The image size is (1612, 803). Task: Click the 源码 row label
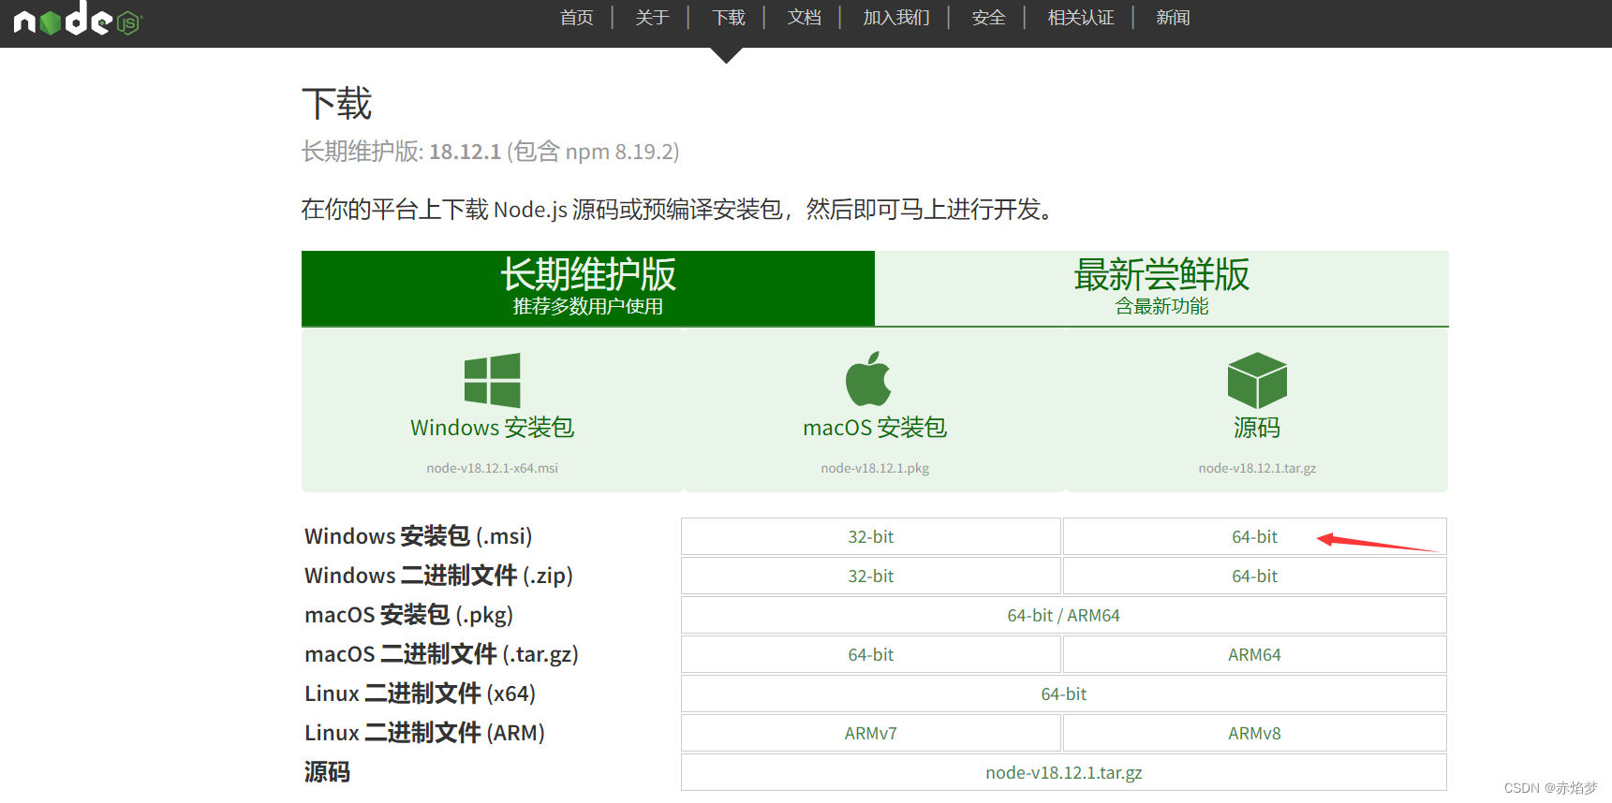click(327, 772)
